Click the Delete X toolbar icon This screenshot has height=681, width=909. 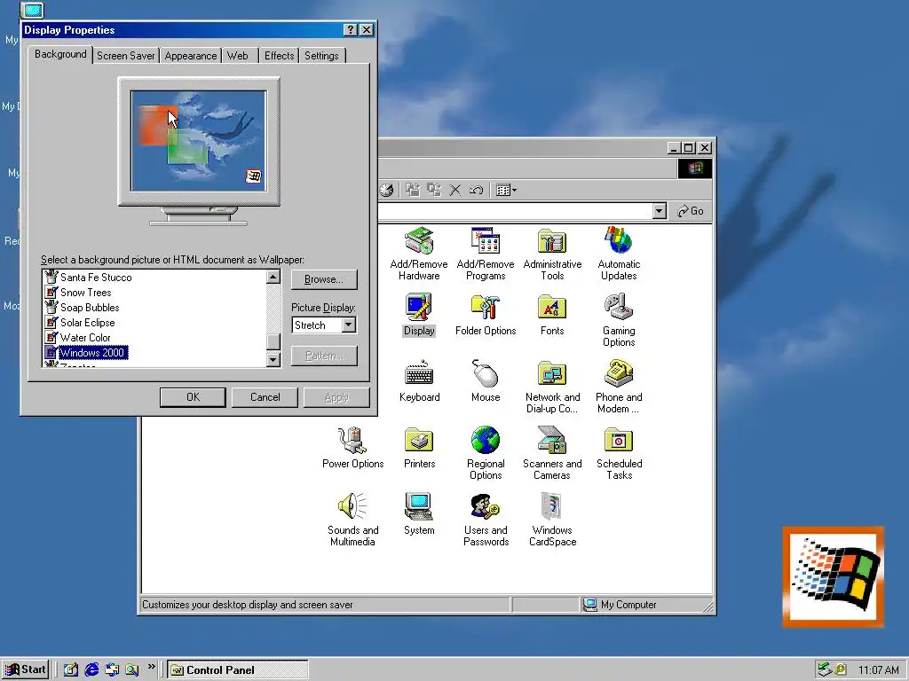[x=455, y=190]
